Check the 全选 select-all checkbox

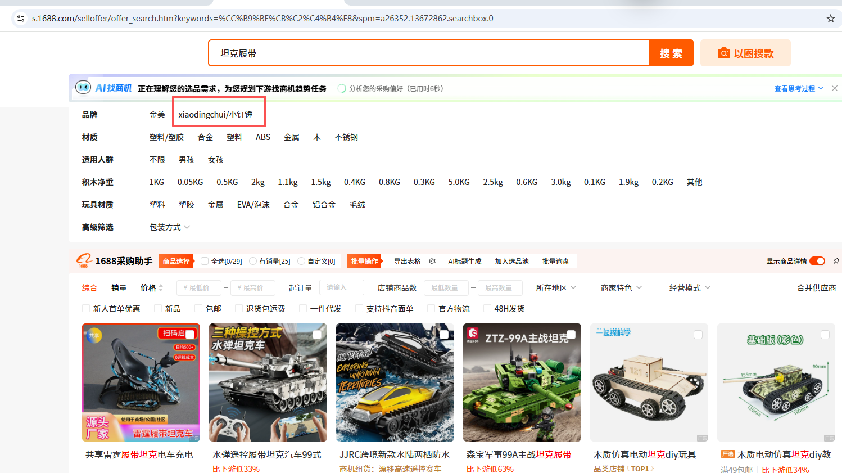point(205,261)
